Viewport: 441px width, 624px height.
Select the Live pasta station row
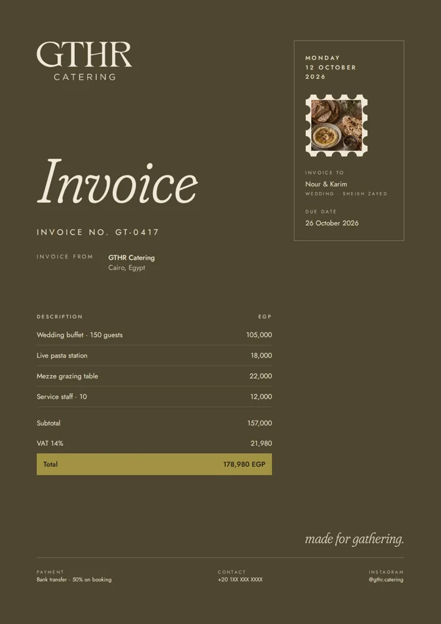[x=154, y=356]
